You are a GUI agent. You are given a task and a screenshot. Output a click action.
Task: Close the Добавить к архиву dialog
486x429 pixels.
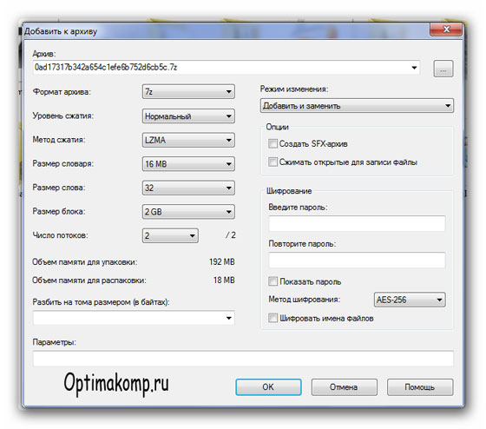click(x=446, y=30)
